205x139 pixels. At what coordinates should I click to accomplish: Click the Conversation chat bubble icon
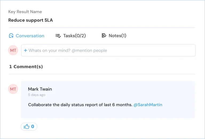coord(11,36)
